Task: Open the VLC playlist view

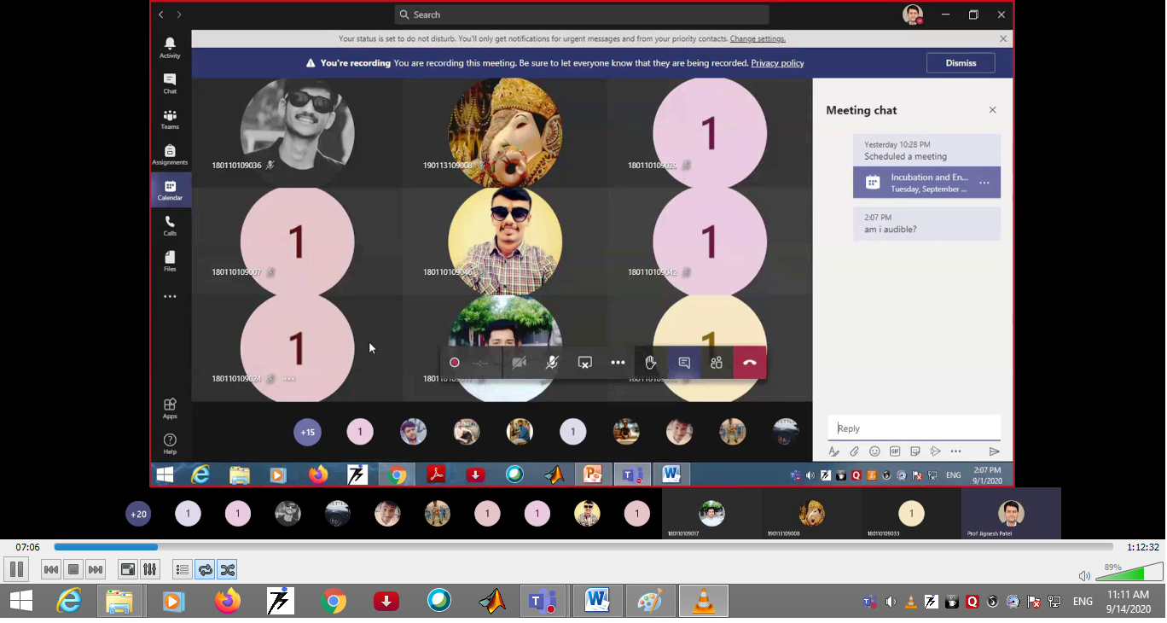Action: point(182,569)
